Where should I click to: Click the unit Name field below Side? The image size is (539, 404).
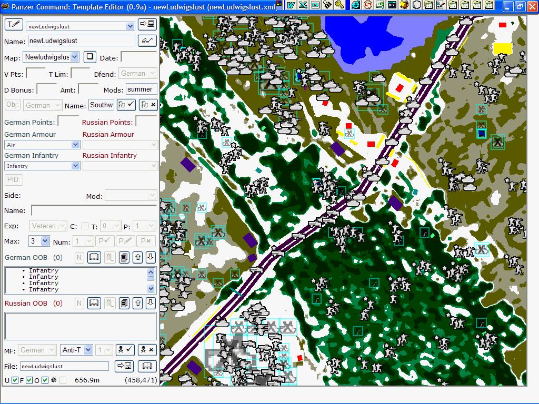pyautogui.click(x=94, y=210)
